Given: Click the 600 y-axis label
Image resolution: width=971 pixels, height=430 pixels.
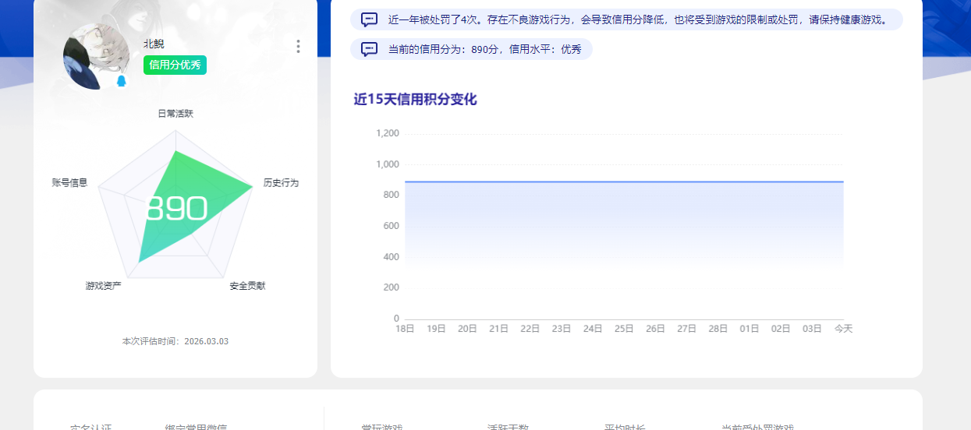Looking at the screenshot, I should click(392, 226).
